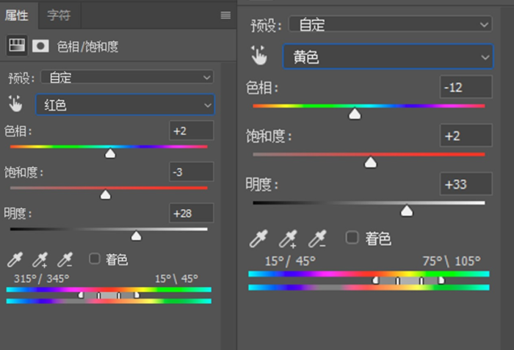Switch to the 属性 tab
514x350 pixels.
(17, 15)
